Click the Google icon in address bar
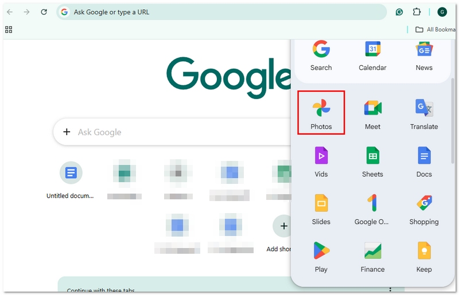This screenshot has width=459, height=295. pyautogui.click(x=64, y=12)
